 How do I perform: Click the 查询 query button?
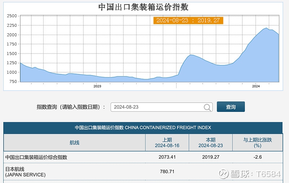click(231, 107)
